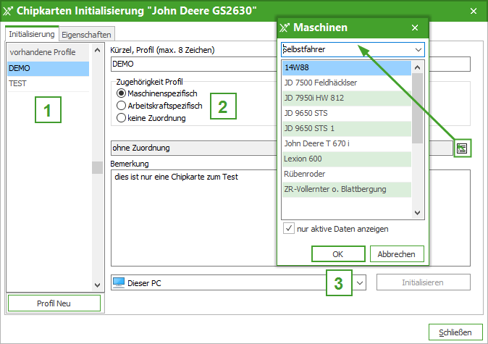Create a profile with Profil Neu

(54, 303)
